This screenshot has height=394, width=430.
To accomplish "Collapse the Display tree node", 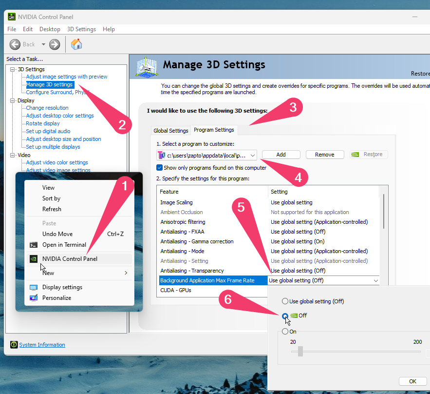I will coord(12,100).
